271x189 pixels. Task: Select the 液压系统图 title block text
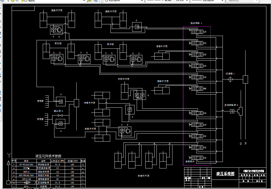point(225,174)
